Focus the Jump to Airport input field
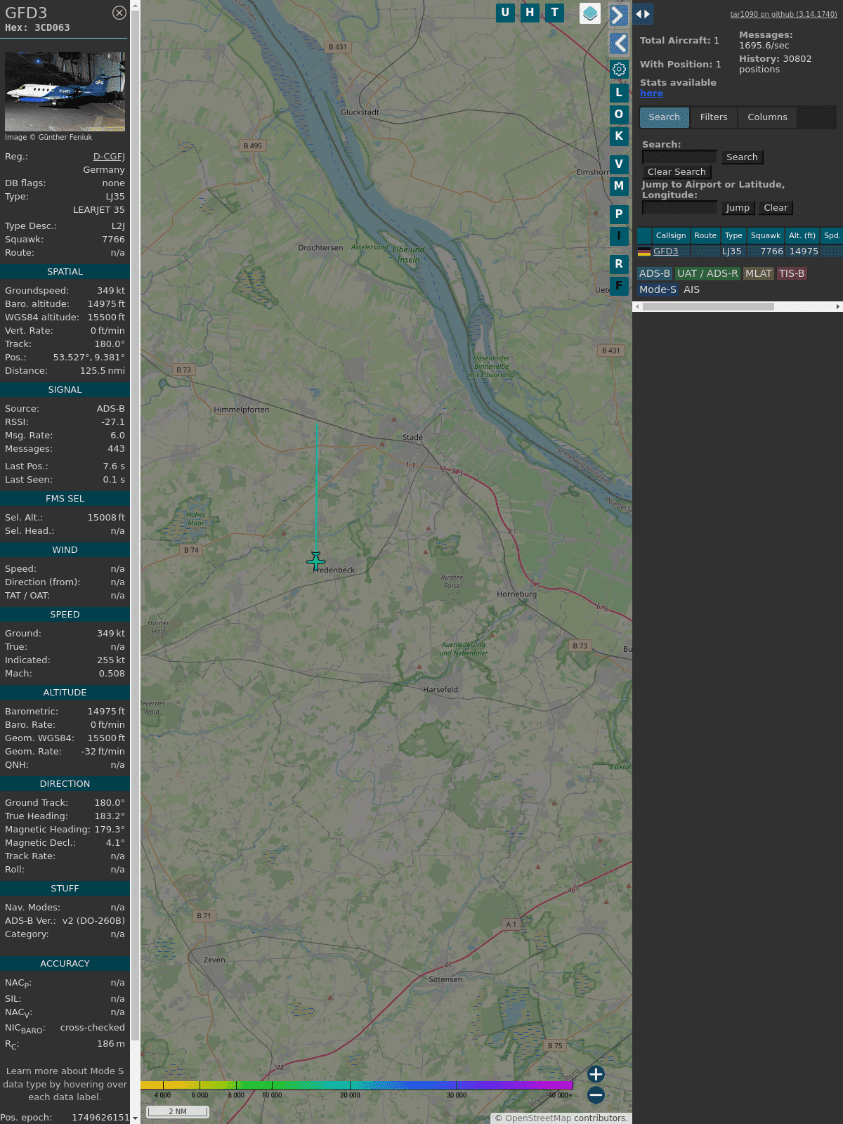 tap(679, 208)
